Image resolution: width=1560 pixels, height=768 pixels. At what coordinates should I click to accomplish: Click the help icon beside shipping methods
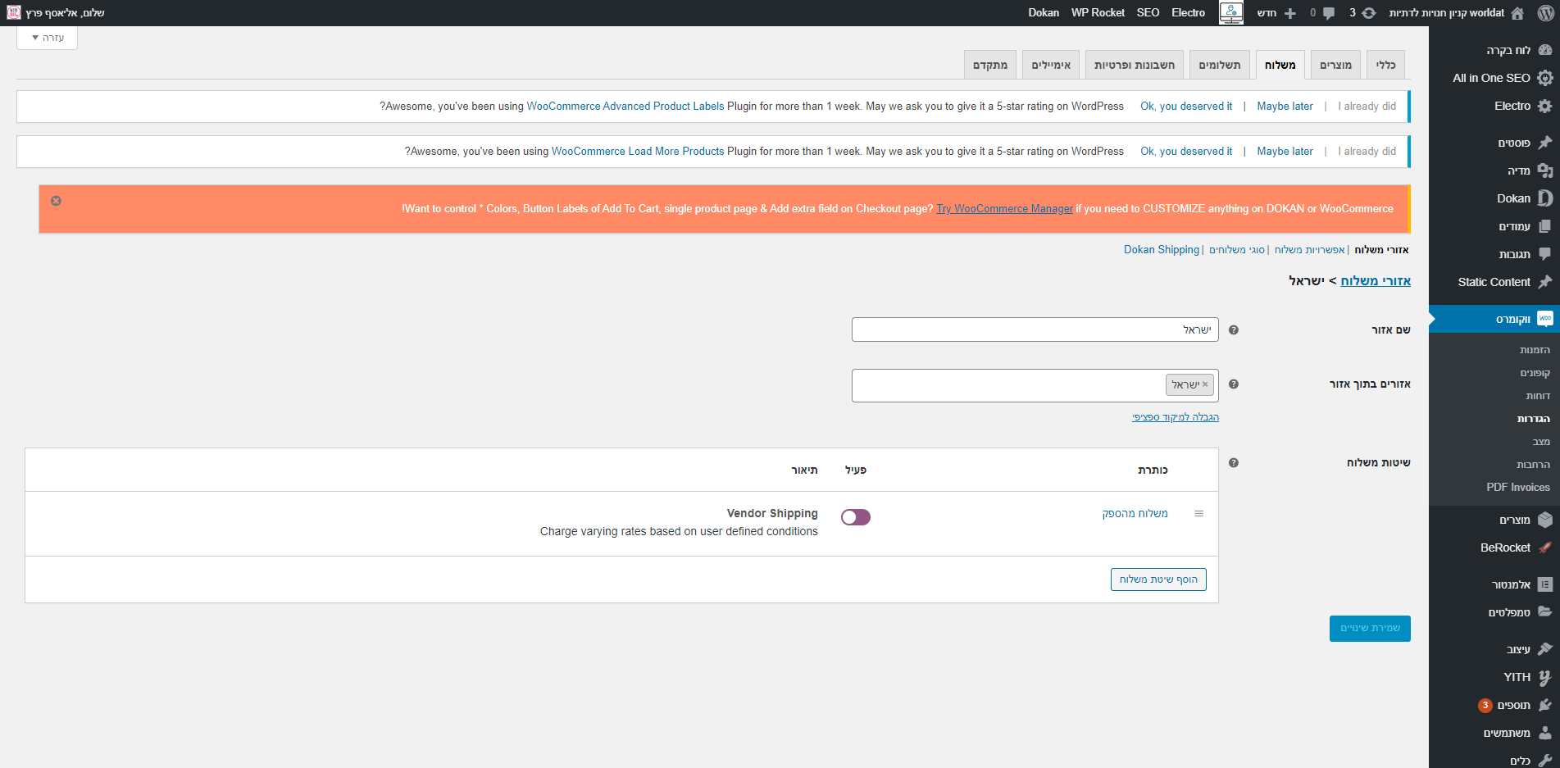point(1234,463)
